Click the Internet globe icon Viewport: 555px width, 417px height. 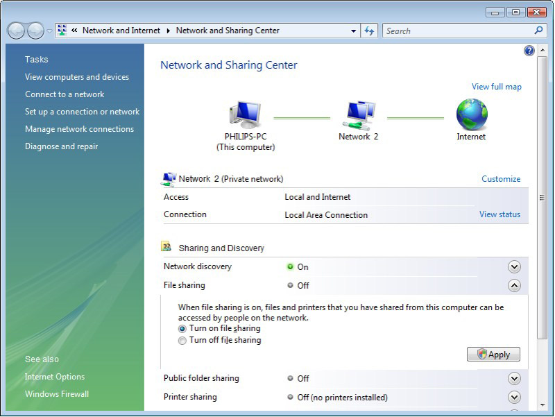472,114
